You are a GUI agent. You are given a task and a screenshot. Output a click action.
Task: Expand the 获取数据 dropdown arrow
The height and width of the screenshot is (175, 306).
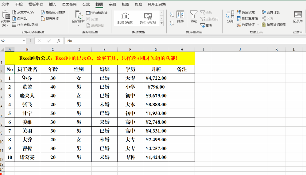coord(7,25)
